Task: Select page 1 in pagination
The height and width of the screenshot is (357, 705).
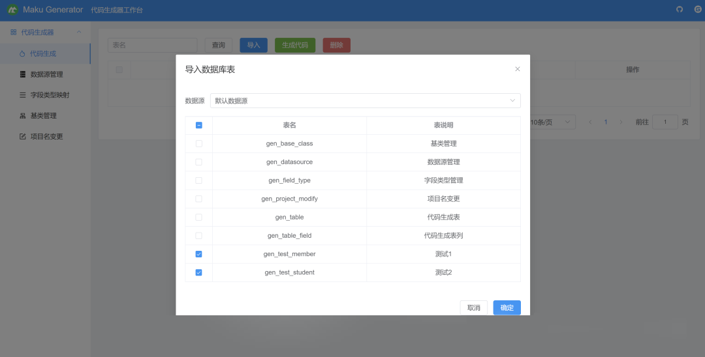Action: pos(606,122)
